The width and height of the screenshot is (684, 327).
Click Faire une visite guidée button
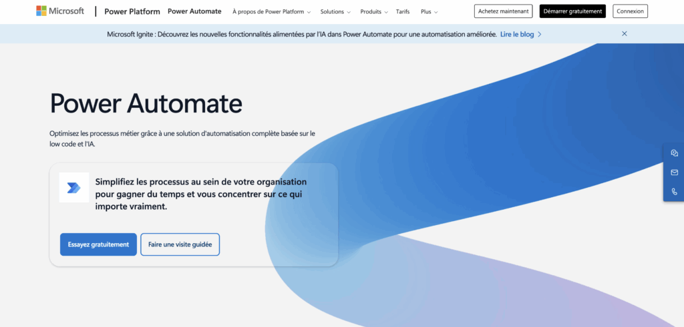180,244
